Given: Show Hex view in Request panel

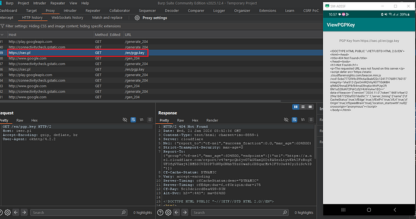Looking at the screenshot, I should [34, 120].
